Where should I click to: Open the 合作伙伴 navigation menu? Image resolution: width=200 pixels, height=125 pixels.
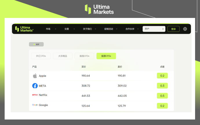130,29
